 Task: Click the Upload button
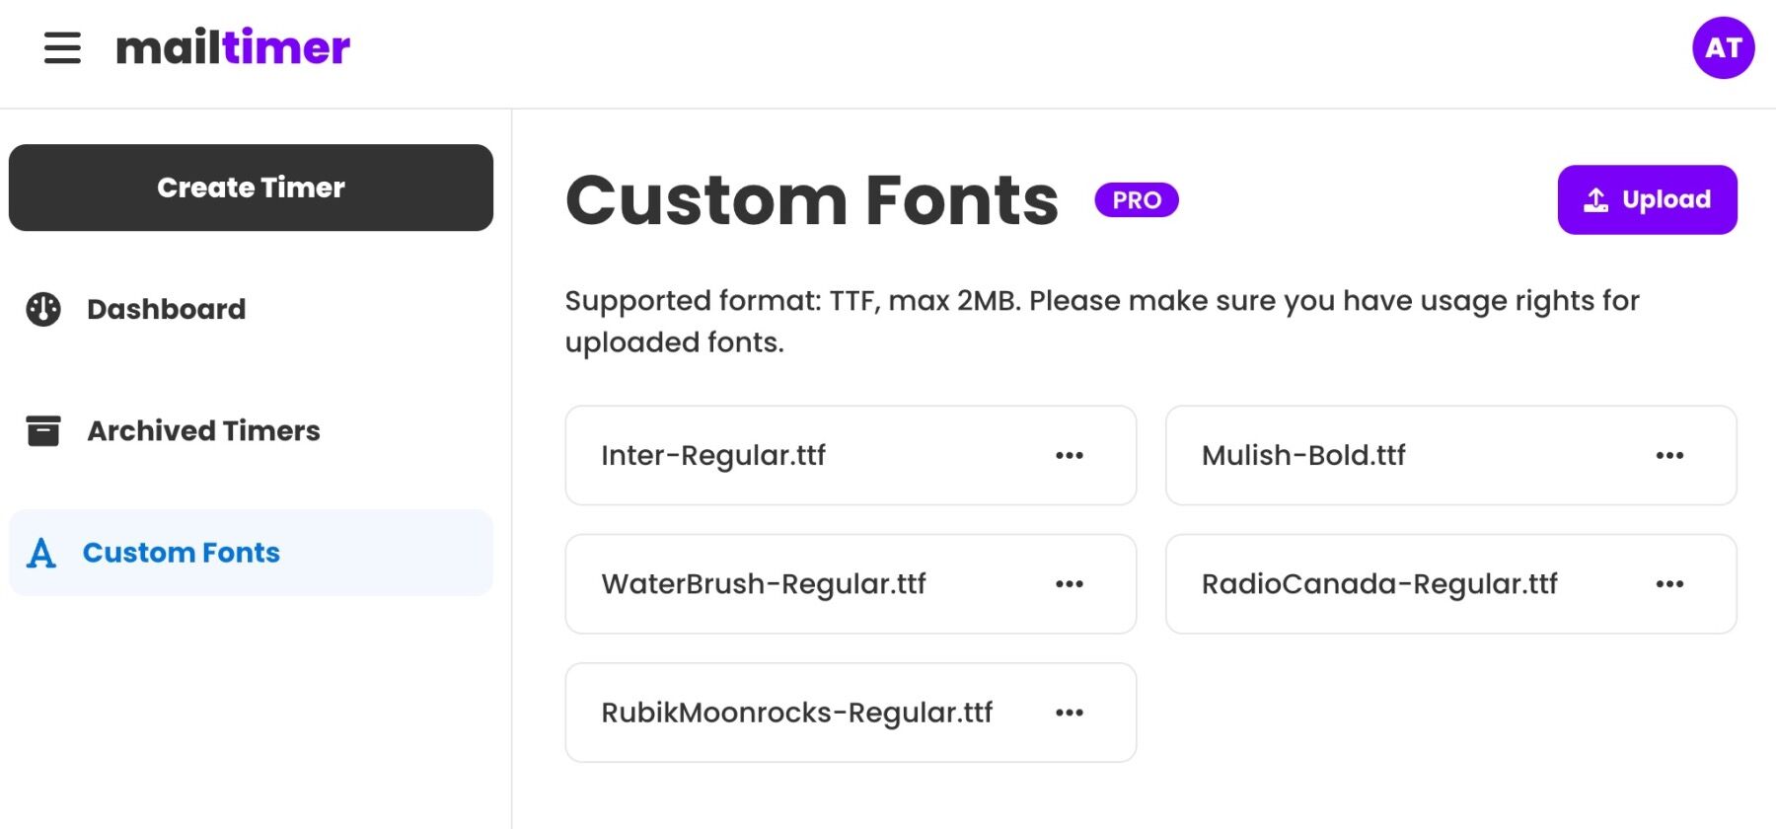(1647, 199)
